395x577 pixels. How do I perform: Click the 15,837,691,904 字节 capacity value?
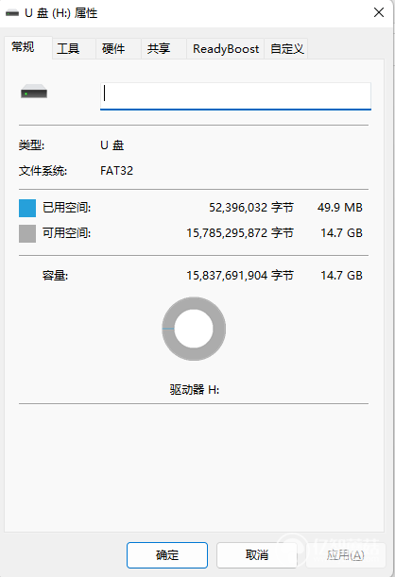click(240, 275)
